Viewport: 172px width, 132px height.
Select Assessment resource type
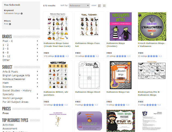point(10,128)
